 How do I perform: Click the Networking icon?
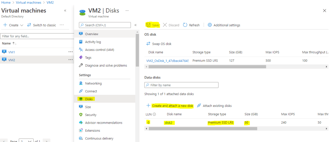[80, 83]
